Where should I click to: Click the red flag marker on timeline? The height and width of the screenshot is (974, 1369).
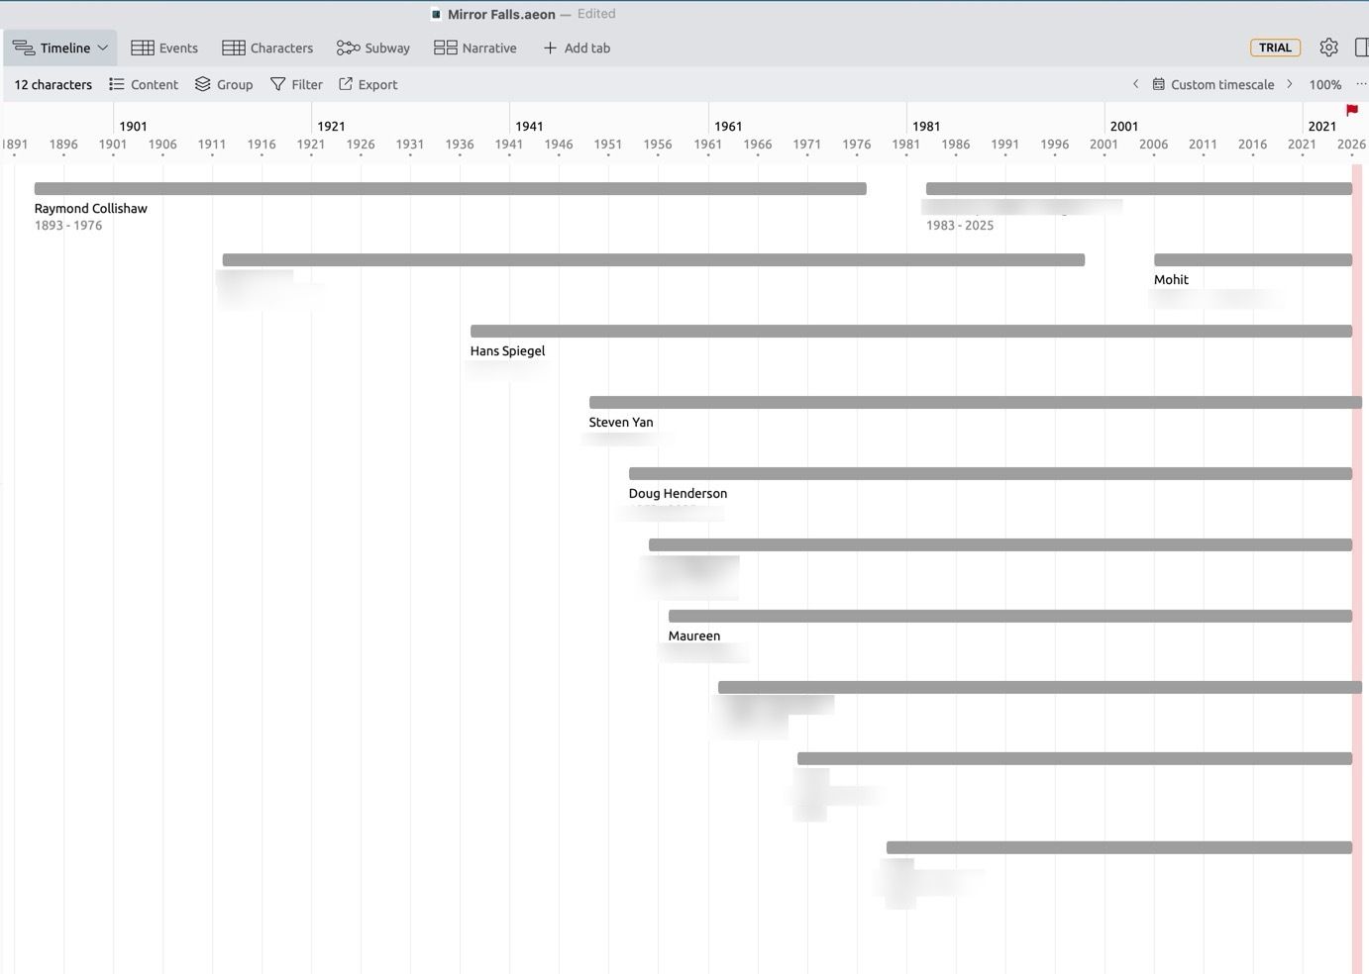tap(1351, 110)
